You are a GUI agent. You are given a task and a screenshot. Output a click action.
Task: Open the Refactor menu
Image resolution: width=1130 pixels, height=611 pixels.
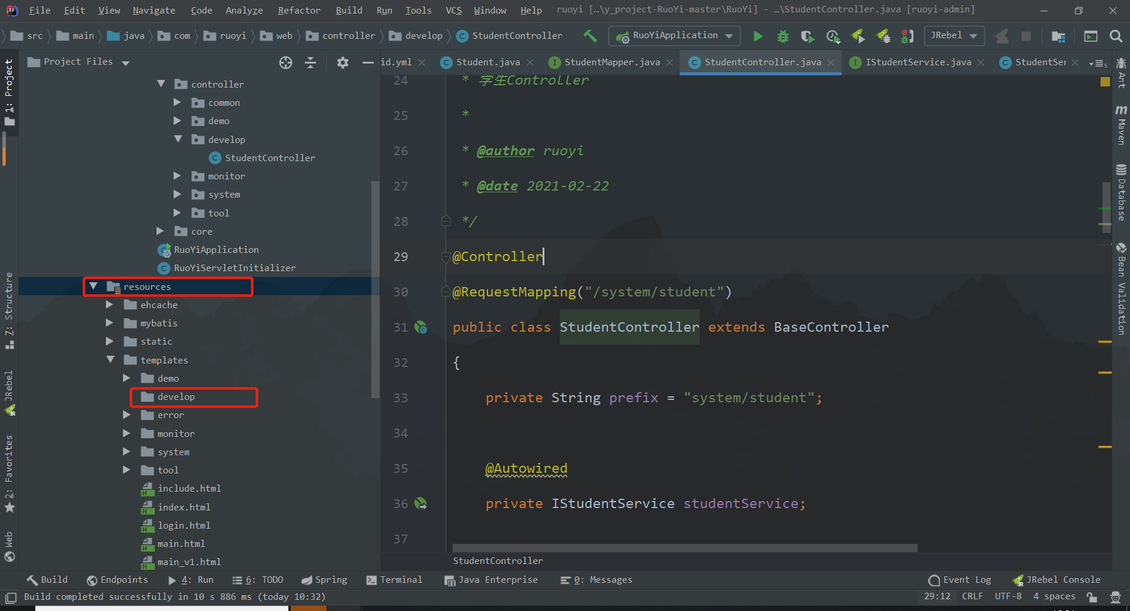(299, 11)
